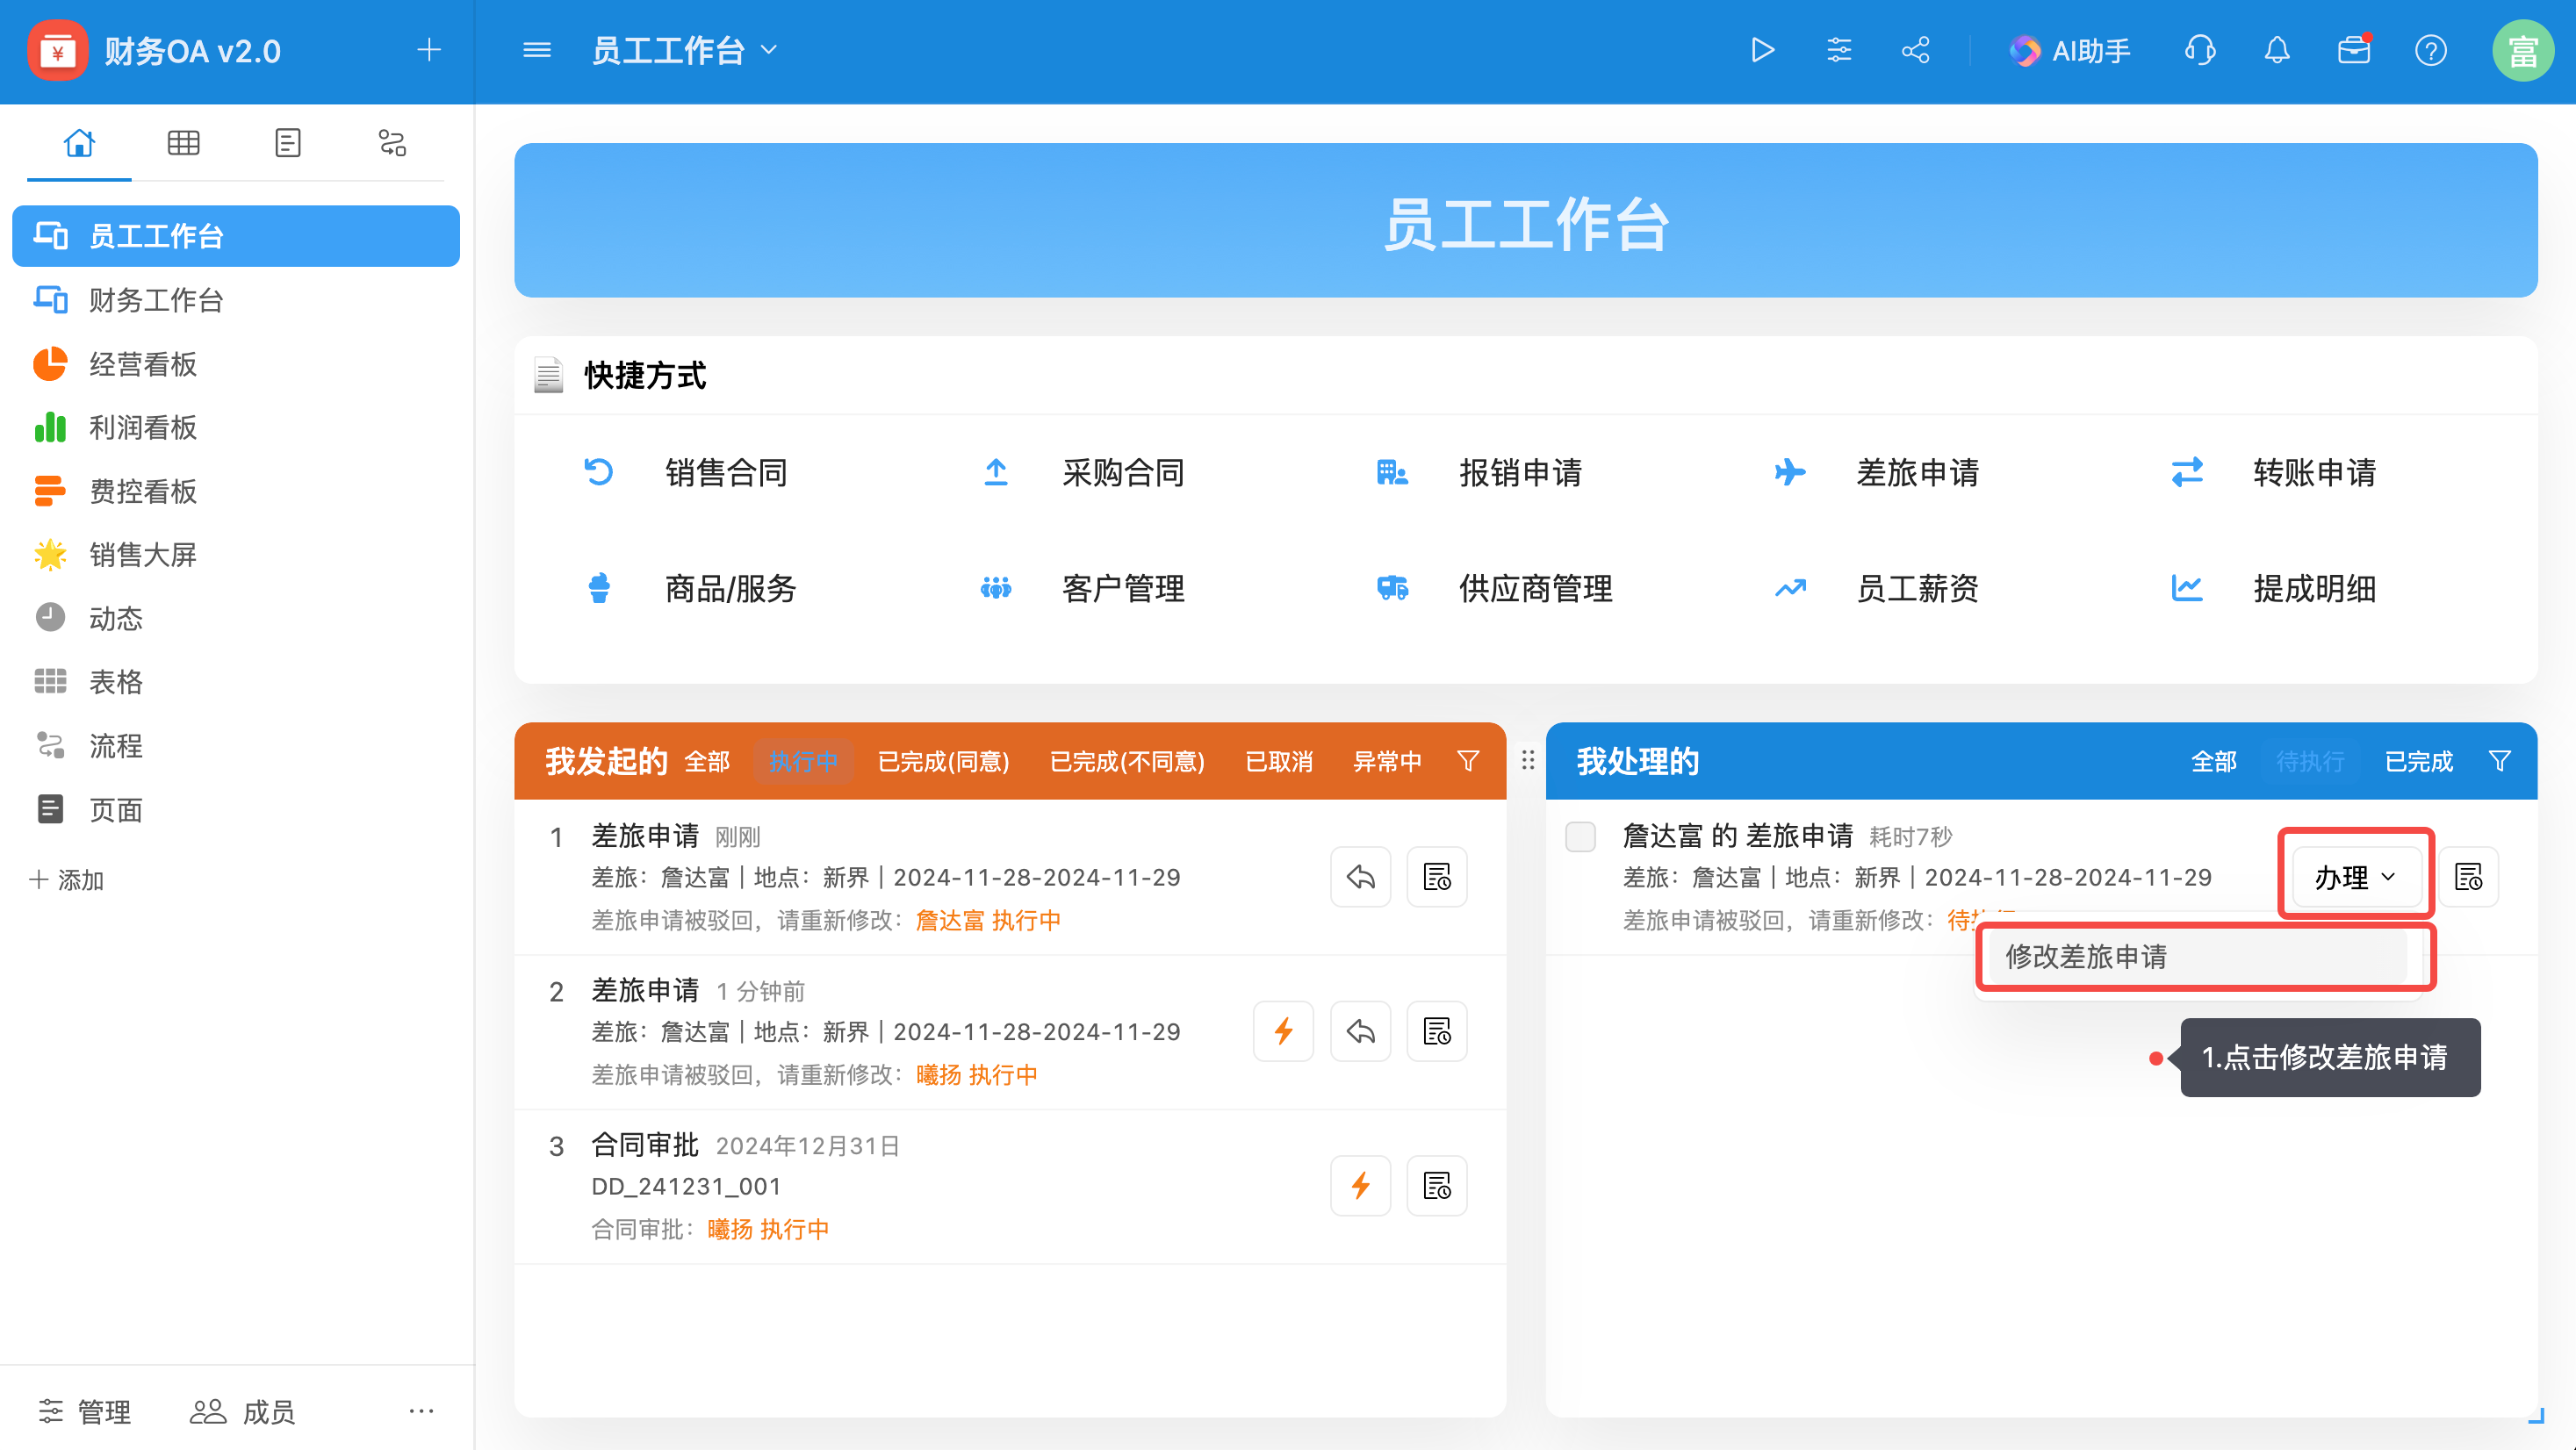Click urge lightning icon on second 差旅申请
2576x1450 pixels.
(x=1283, y=1031)
